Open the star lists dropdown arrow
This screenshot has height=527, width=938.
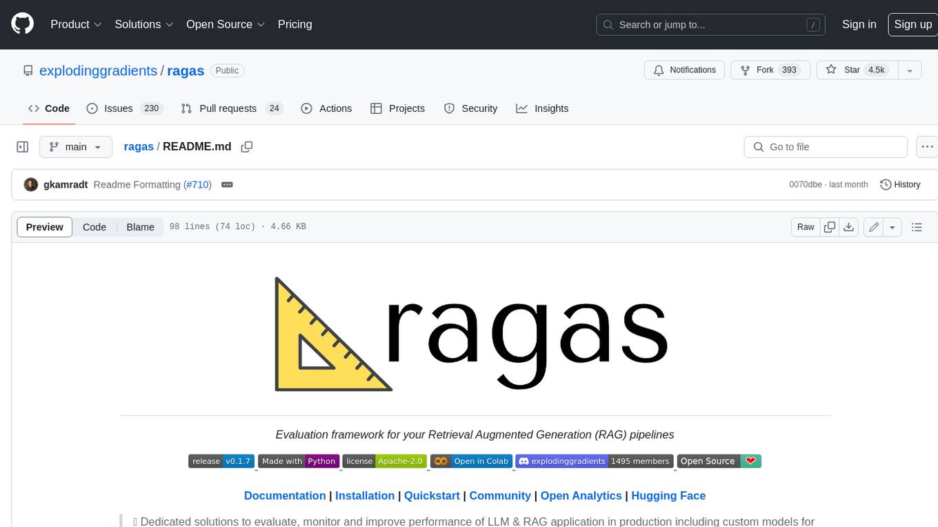pos(910,70)
